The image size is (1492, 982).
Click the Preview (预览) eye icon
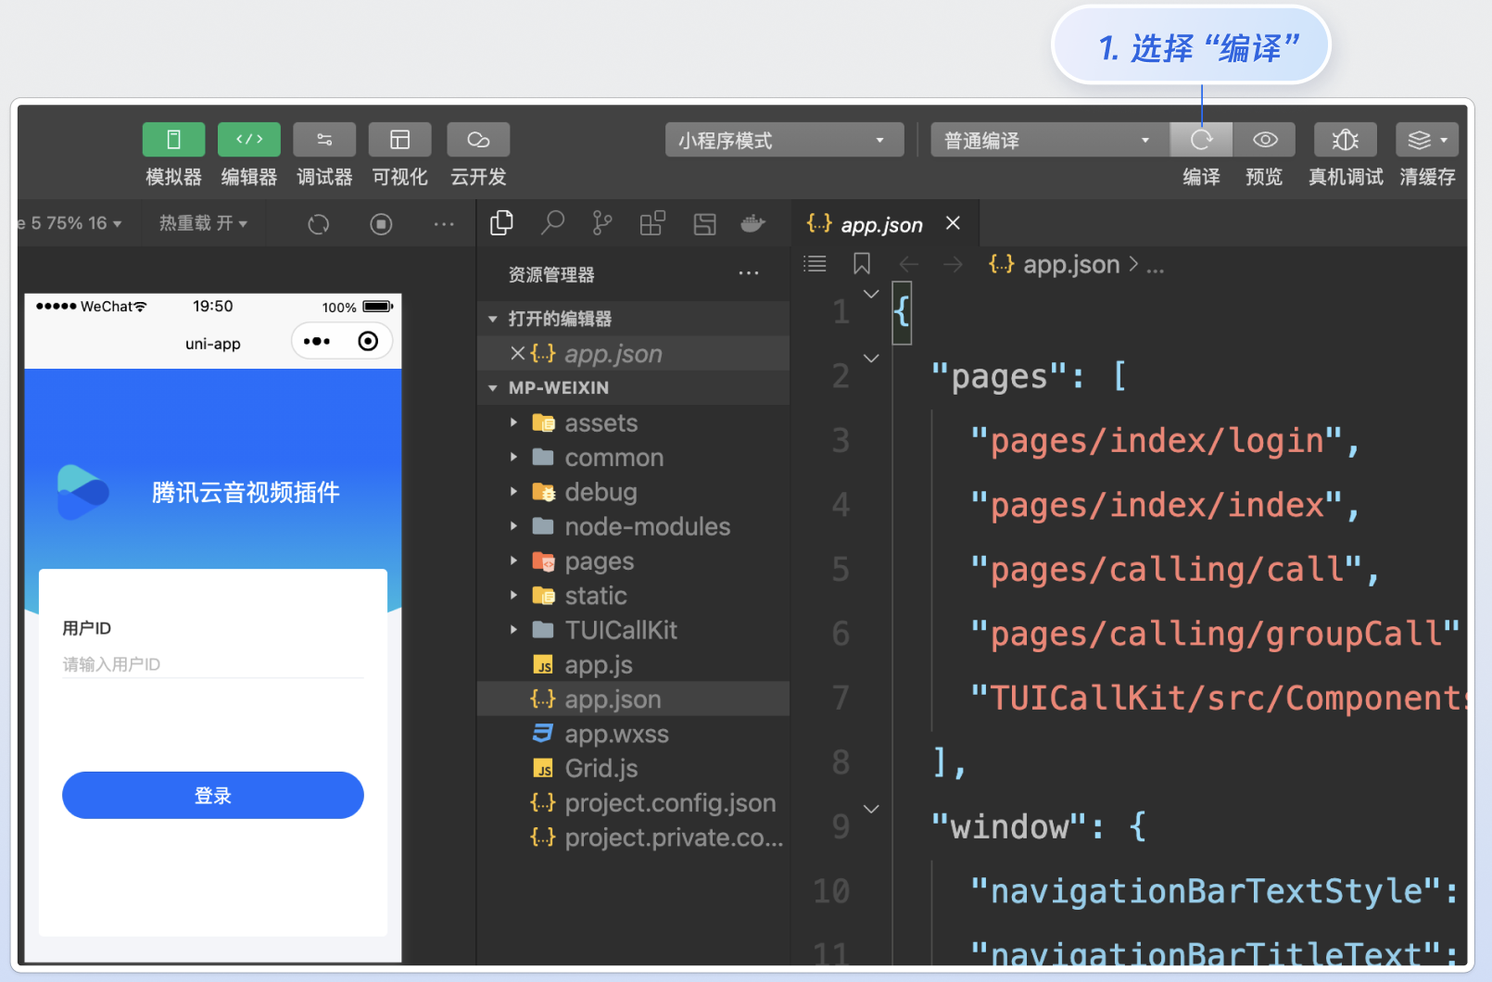[1265, 140]
